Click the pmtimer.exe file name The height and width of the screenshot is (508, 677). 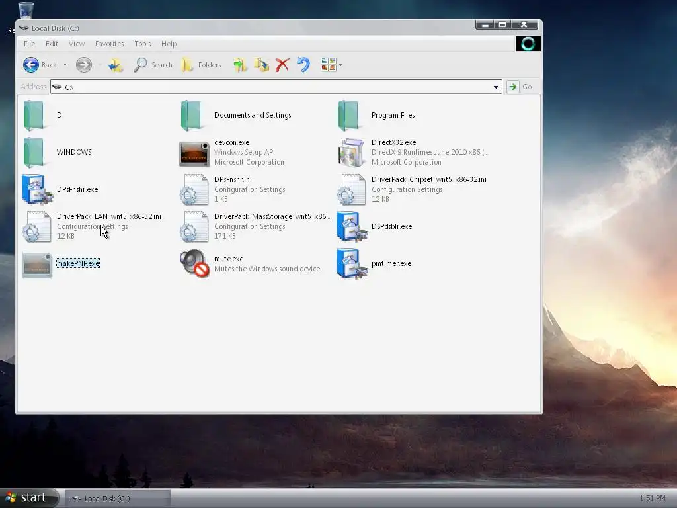391,263
